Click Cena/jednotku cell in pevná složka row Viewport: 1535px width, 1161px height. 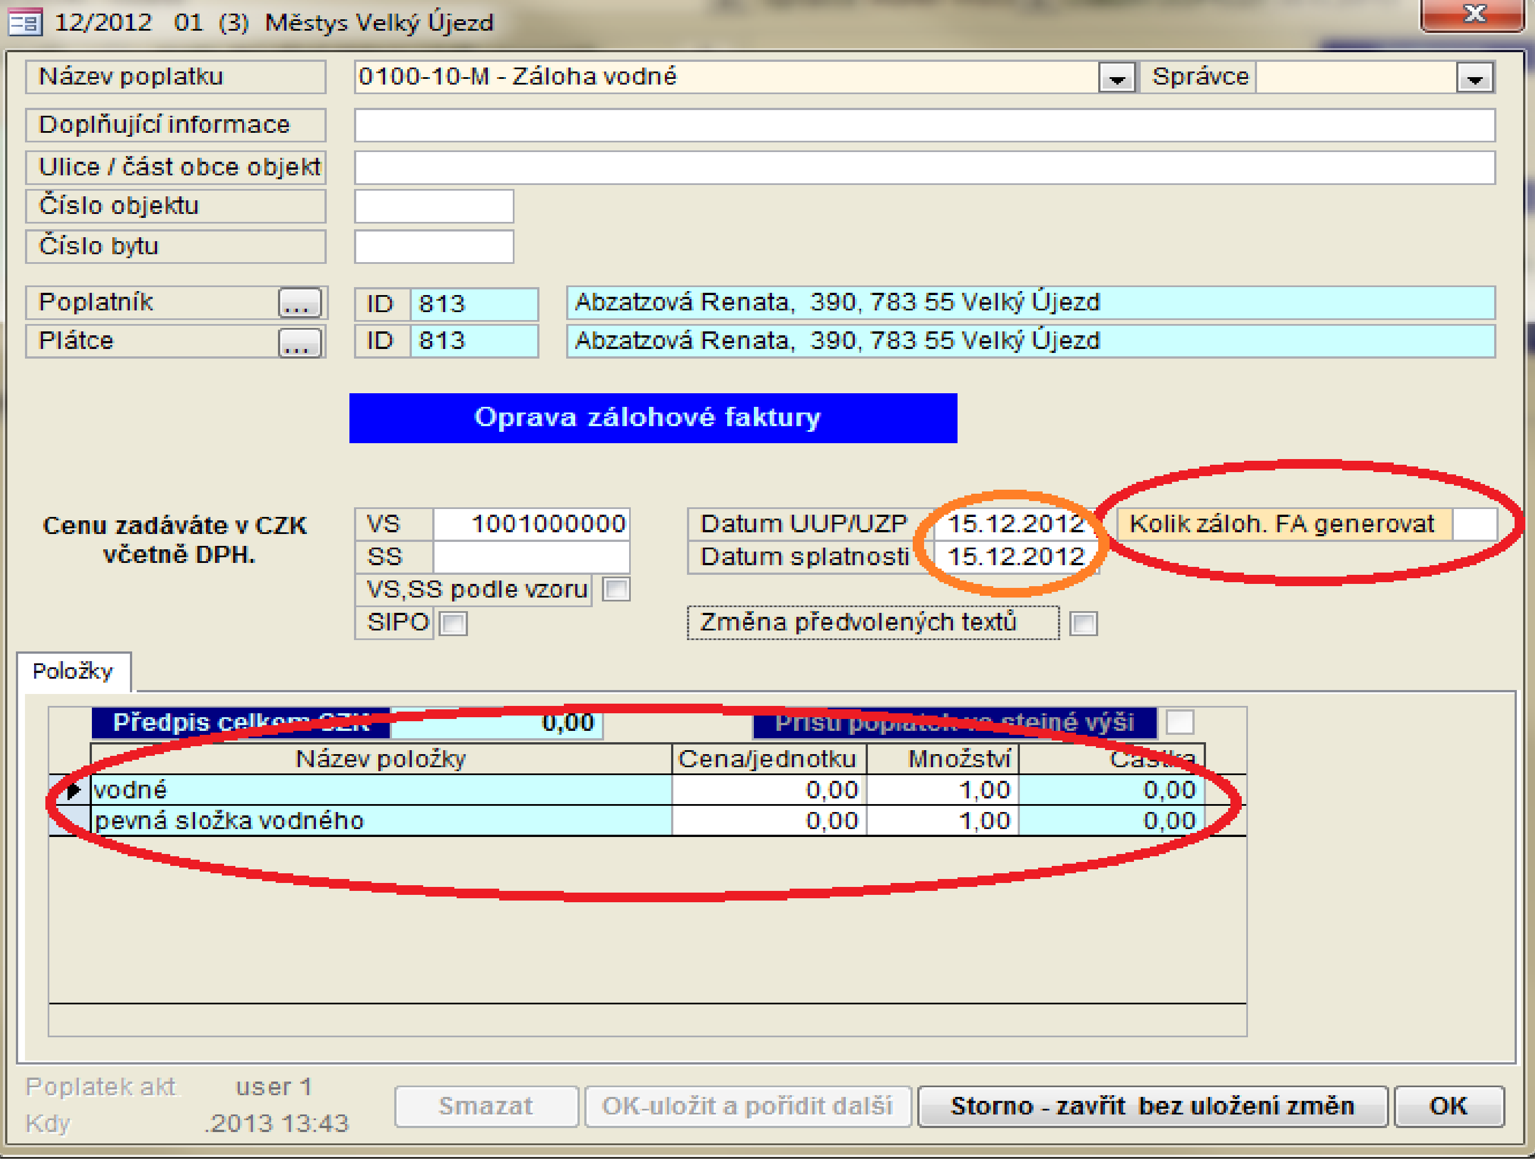769,822
